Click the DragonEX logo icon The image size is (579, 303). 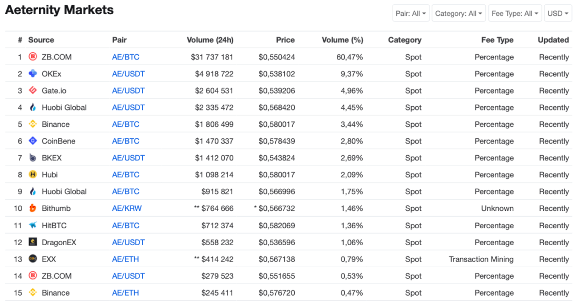pos(33,242)
